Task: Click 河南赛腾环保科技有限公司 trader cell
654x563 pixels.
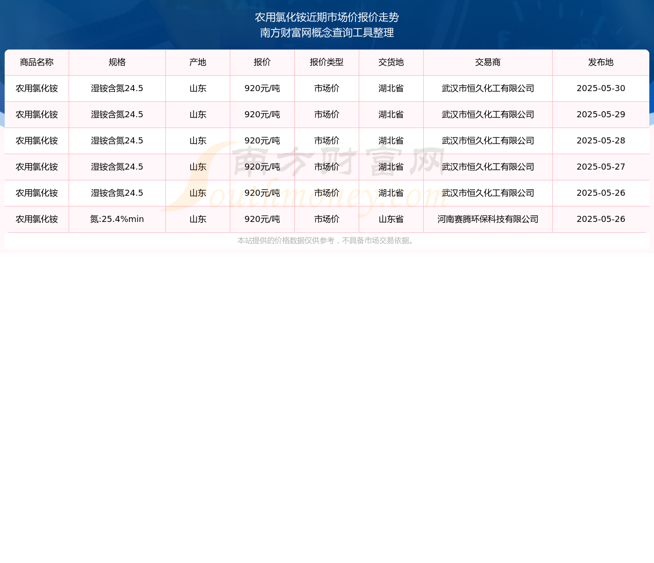Action: 488,219
